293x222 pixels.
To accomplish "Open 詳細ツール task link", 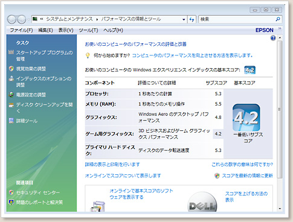I will [27, 121].
